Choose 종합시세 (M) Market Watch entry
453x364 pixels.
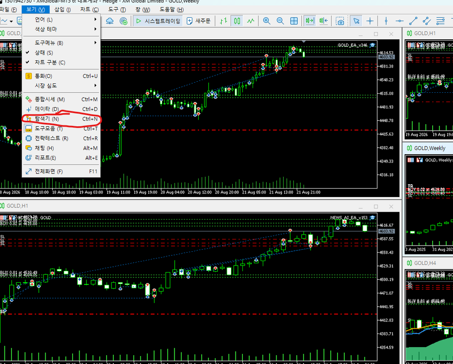[x=61, y=99]
